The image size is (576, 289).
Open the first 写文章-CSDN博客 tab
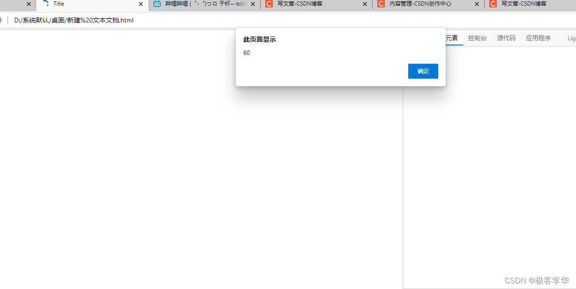coord(316,4)
